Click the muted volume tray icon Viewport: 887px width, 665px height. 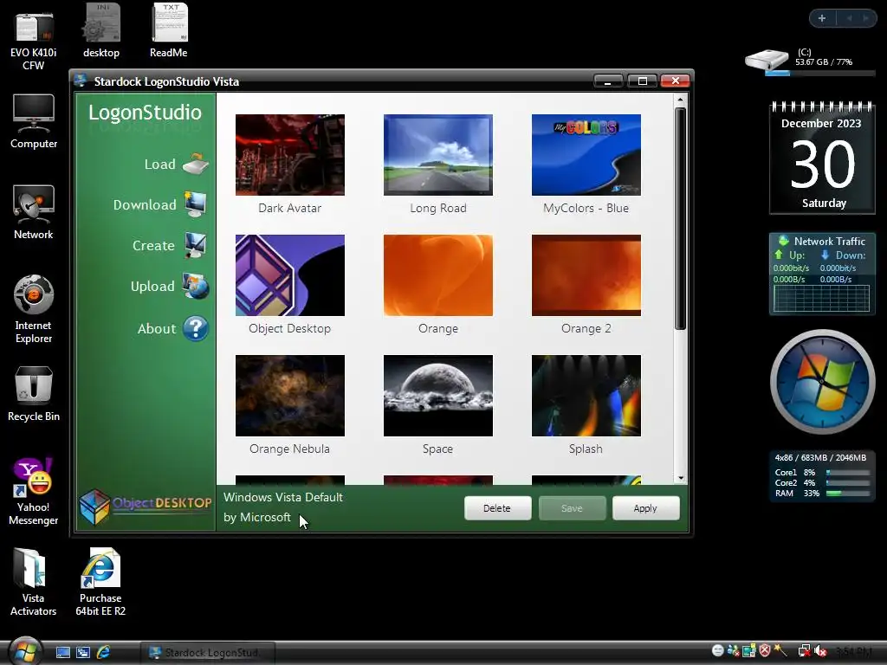820,651
